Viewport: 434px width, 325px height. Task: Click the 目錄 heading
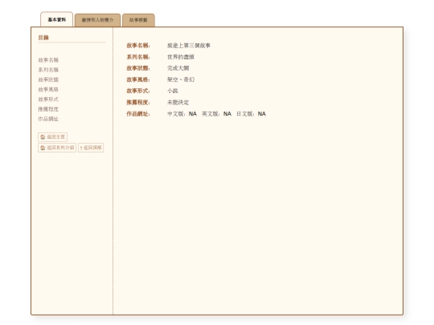[43, 38]
